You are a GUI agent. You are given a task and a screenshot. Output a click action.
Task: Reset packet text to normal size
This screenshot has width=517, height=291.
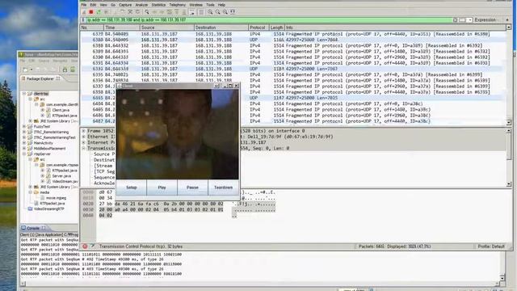click(x=225, y=12)
